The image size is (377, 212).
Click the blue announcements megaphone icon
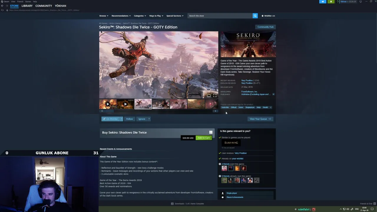(x=323, y=1)
